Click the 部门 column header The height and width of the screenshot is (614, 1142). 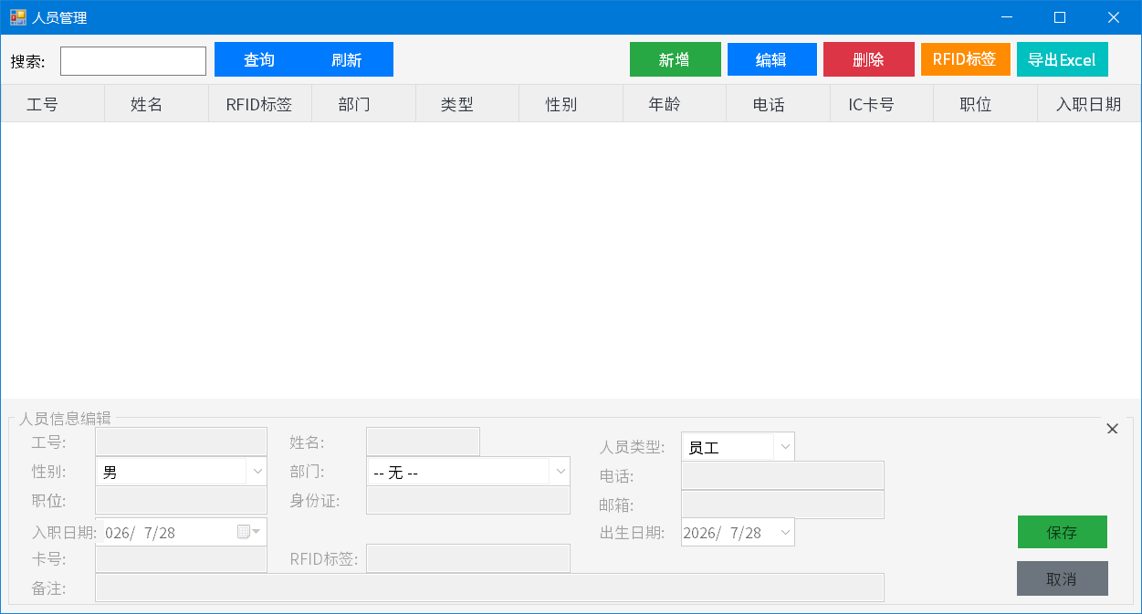tap(363, 104)
